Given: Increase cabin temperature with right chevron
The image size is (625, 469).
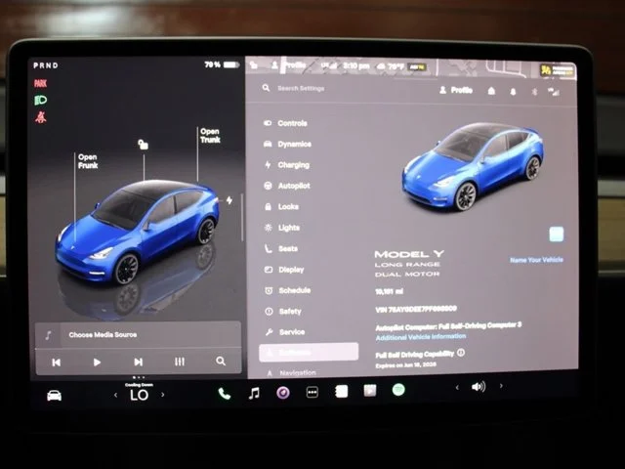Looking at the screenshot, I should click(163, 395).
